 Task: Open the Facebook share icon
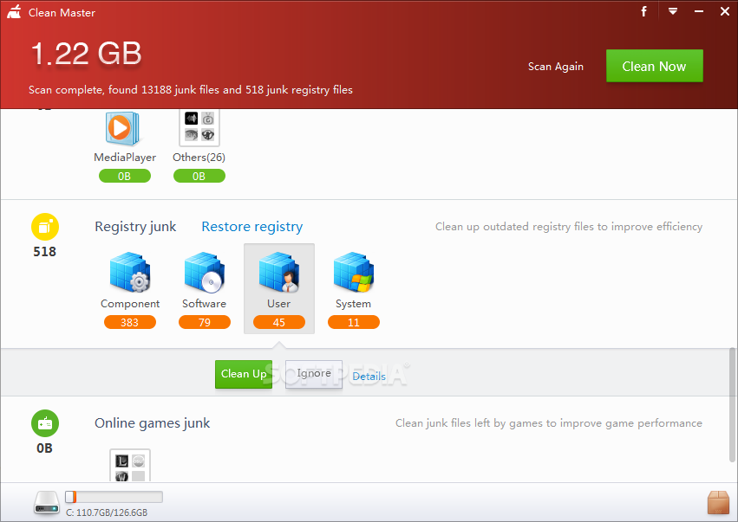click(x=643, y=11)
